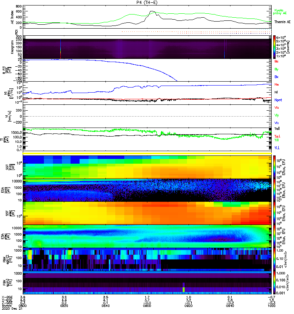Click the green "Viy" velocity legend label
The image size is (294, 314).
[x=277, y=115]
